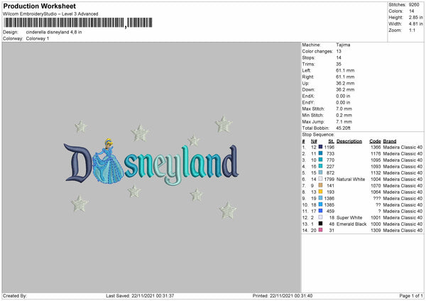Click the 'Page 1 of 1' footer text
This screenshot has height=301, width=426.
pos(411,295)
